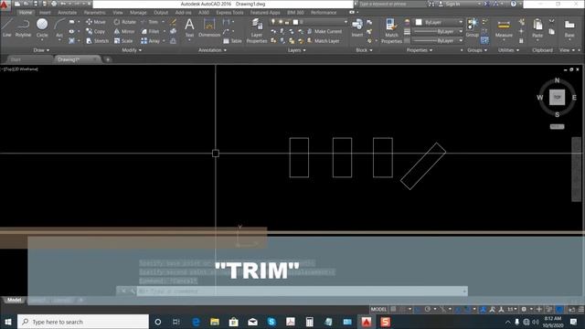The height and width of the screenshot is (329, 585).
Task: Switch to the Model layout tab
Action: click(15, 301)
